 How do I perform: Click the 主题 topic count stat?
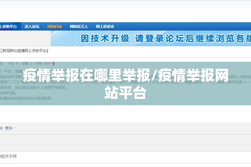click(27, 63)
